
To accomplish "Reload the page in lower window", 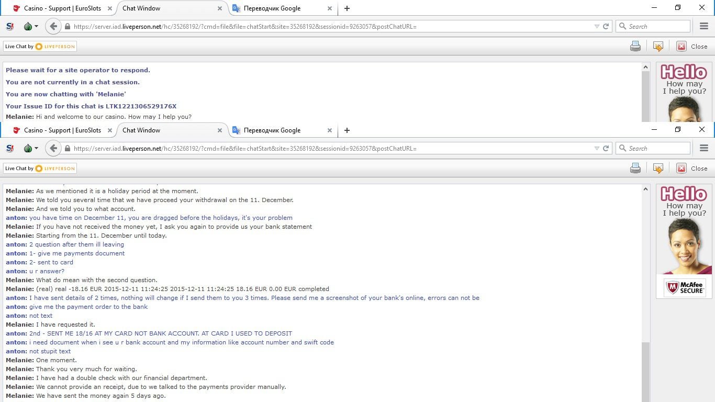I will (606, 148).
